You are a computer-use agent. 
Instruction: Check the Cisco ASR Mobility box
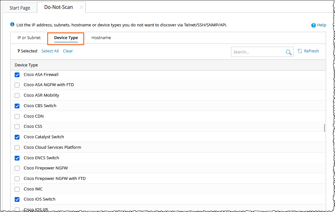click(x=17, y=96)
